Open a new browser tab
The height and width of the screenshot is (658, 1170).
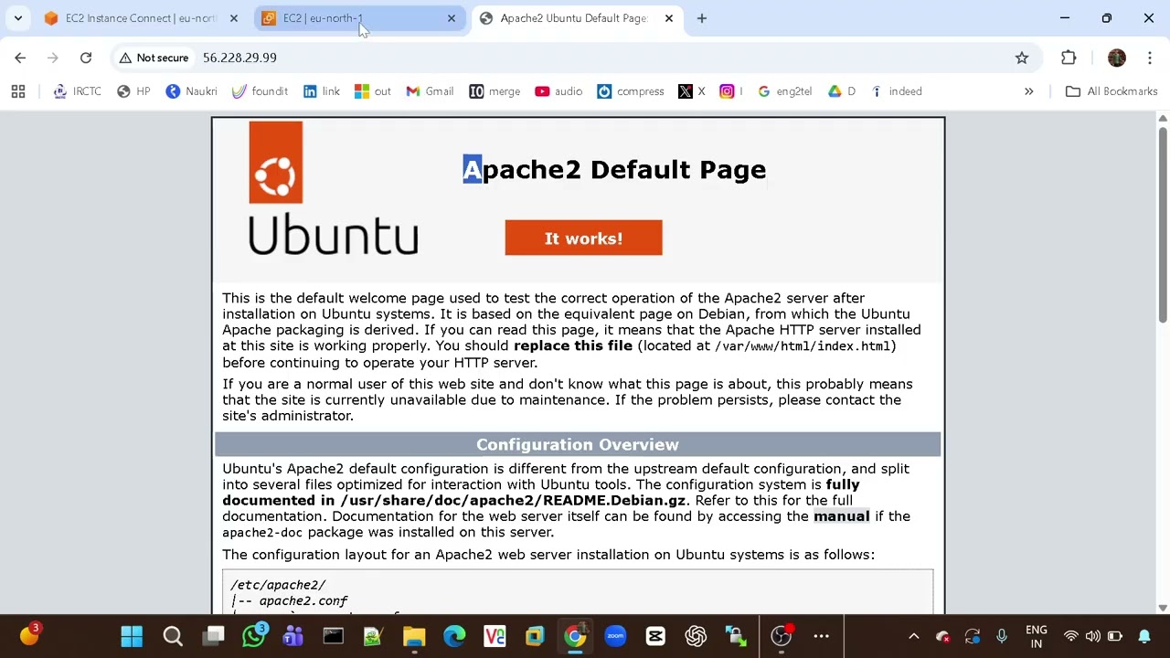click(x=702, y=18)
